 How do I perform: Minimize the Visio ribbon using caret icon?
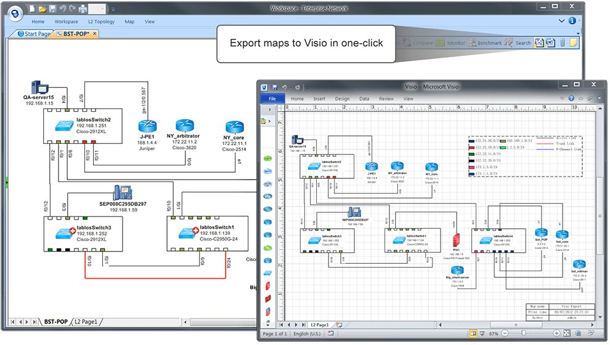tap(562, 98)
